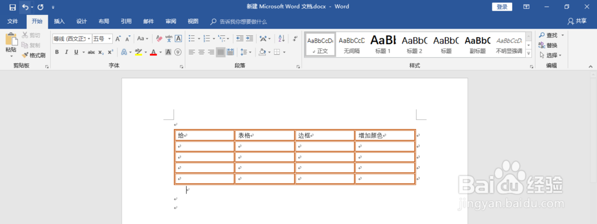The image size is (597, 224).
Task: Click the Increase Font Size icon
Action: [118, 38]
